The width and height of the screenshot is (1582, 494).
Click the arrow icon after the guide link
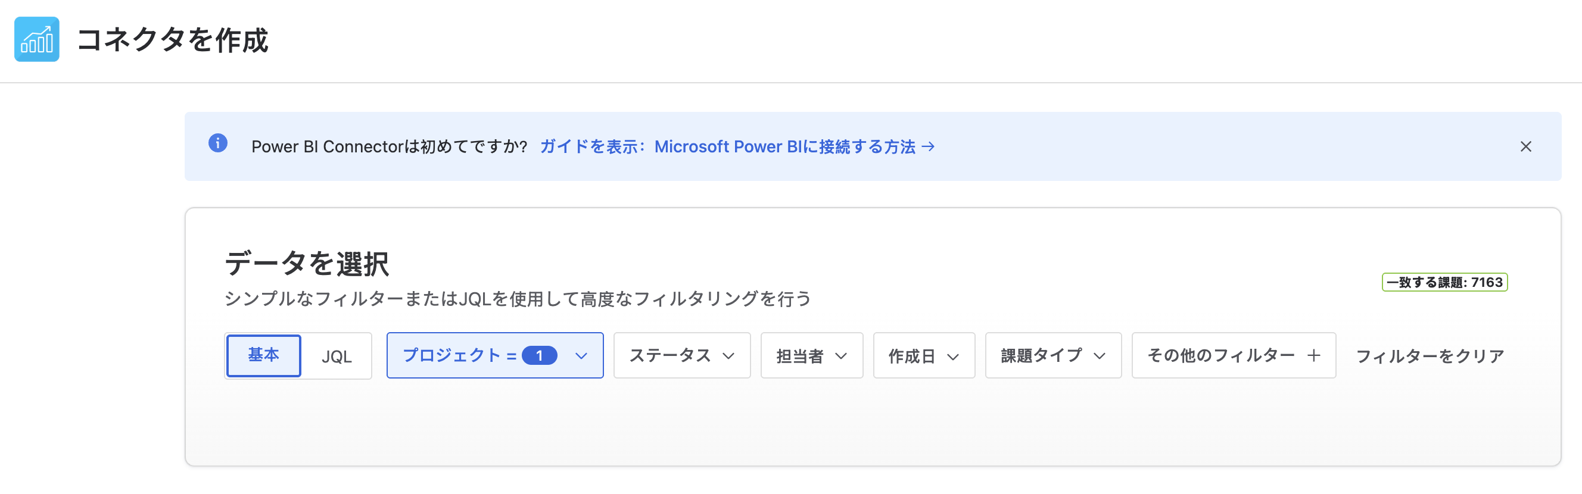click(x=929, y=146)
